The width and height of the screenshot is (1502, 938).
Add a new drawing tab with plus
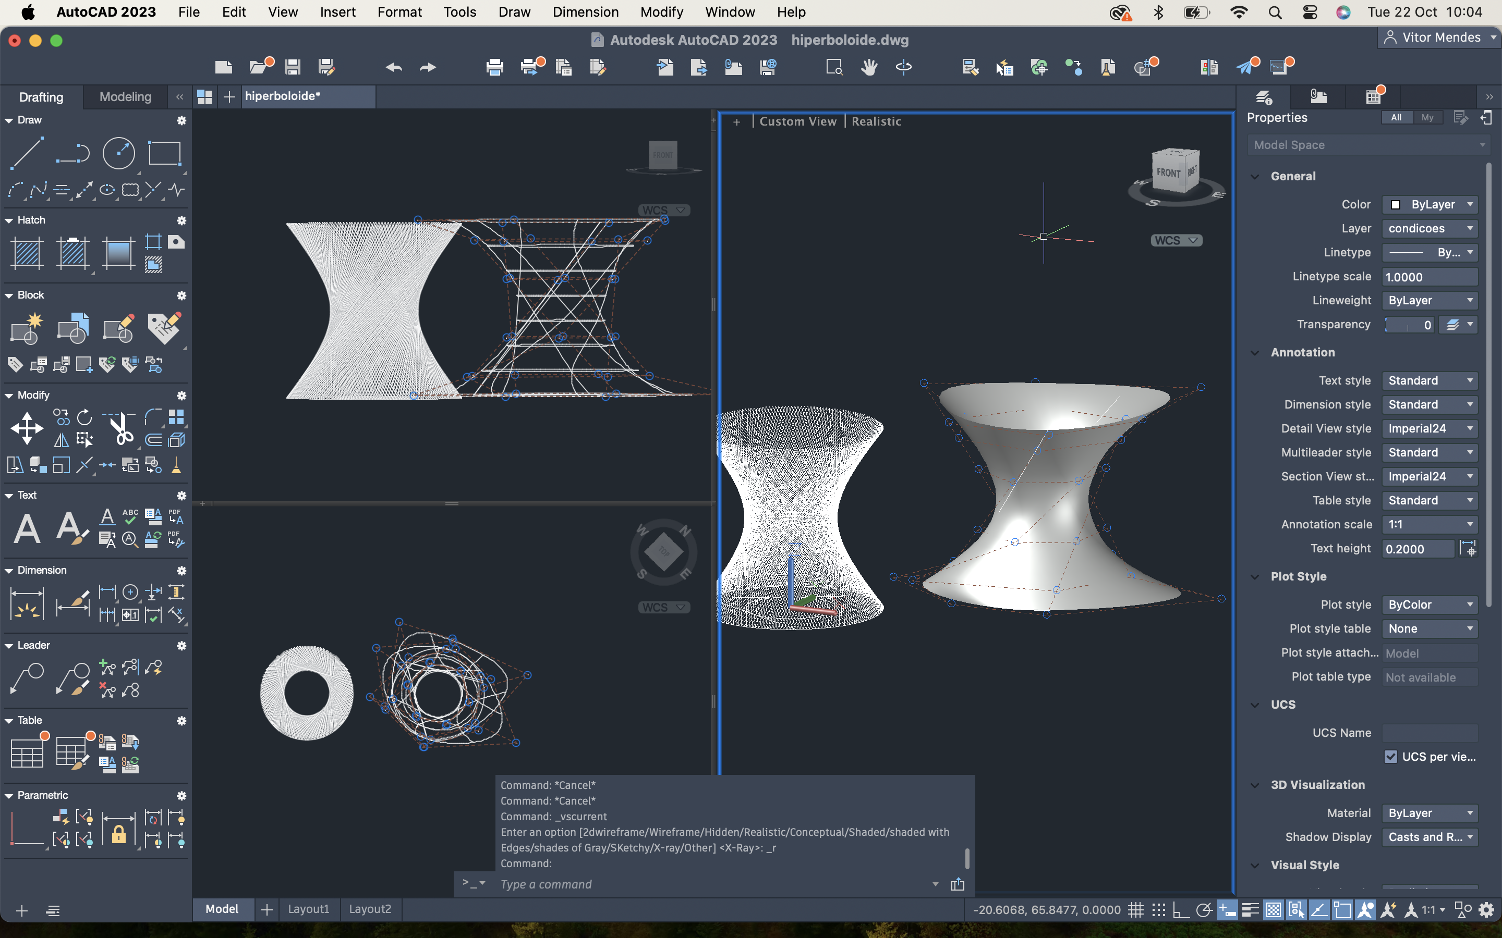pos(229,97)
